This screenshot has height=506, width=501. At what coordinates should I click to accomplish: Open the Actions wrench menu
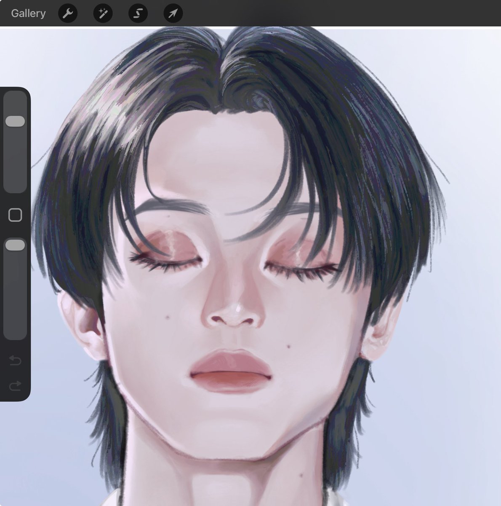[67, 13]
